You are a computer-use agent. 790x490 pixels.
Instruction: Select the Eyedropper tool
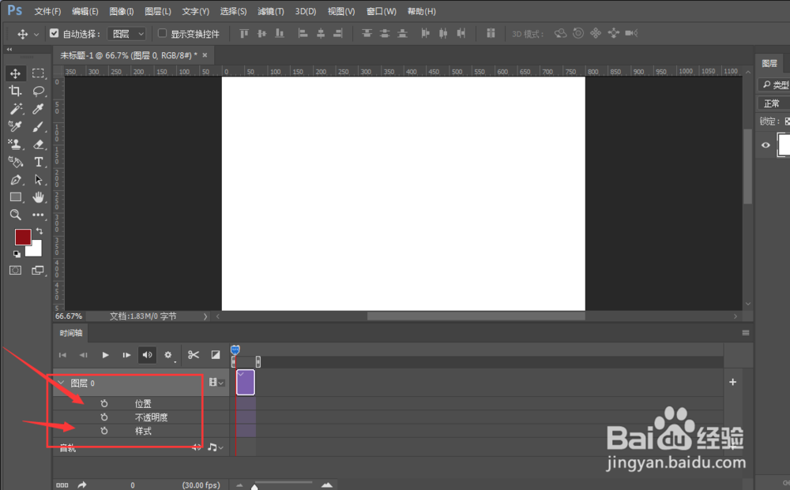[x=38, y=109]
